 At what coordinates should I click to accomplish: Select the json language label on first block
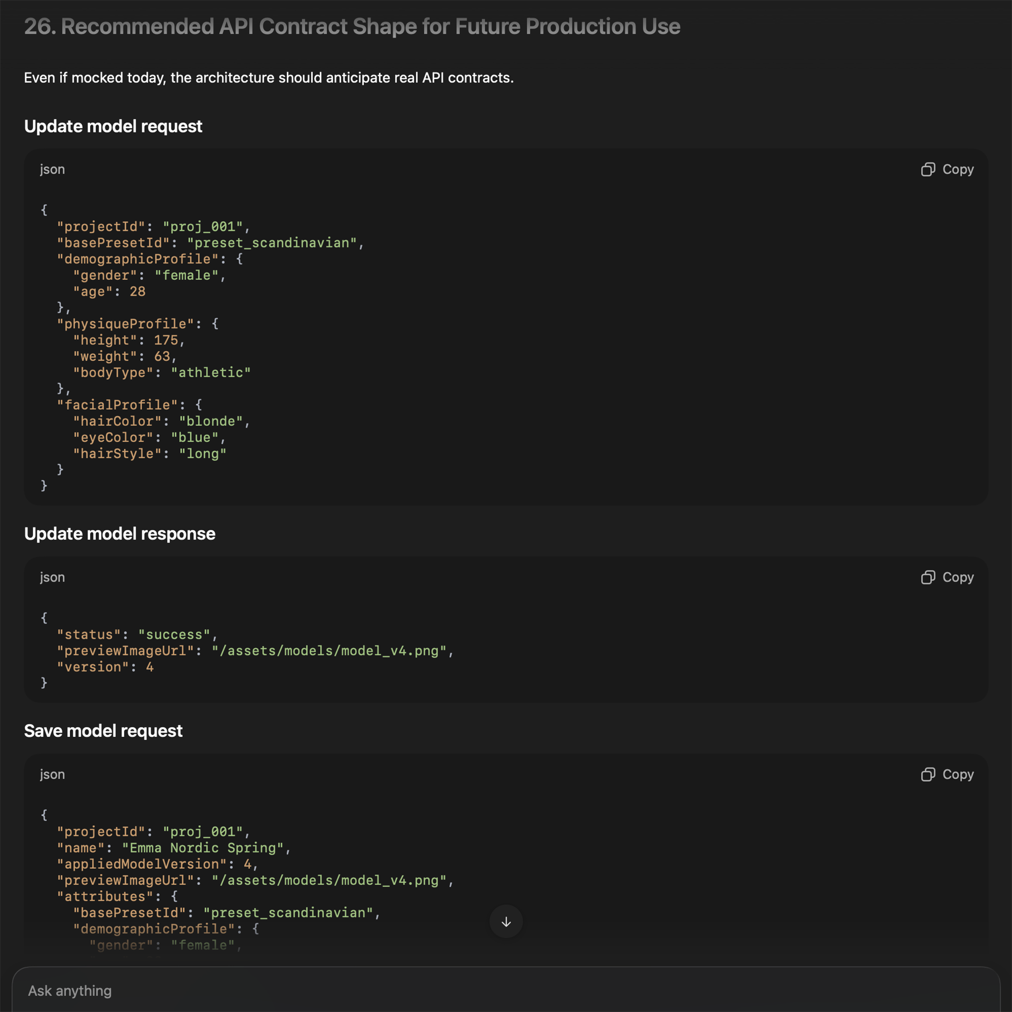[53, 169]
